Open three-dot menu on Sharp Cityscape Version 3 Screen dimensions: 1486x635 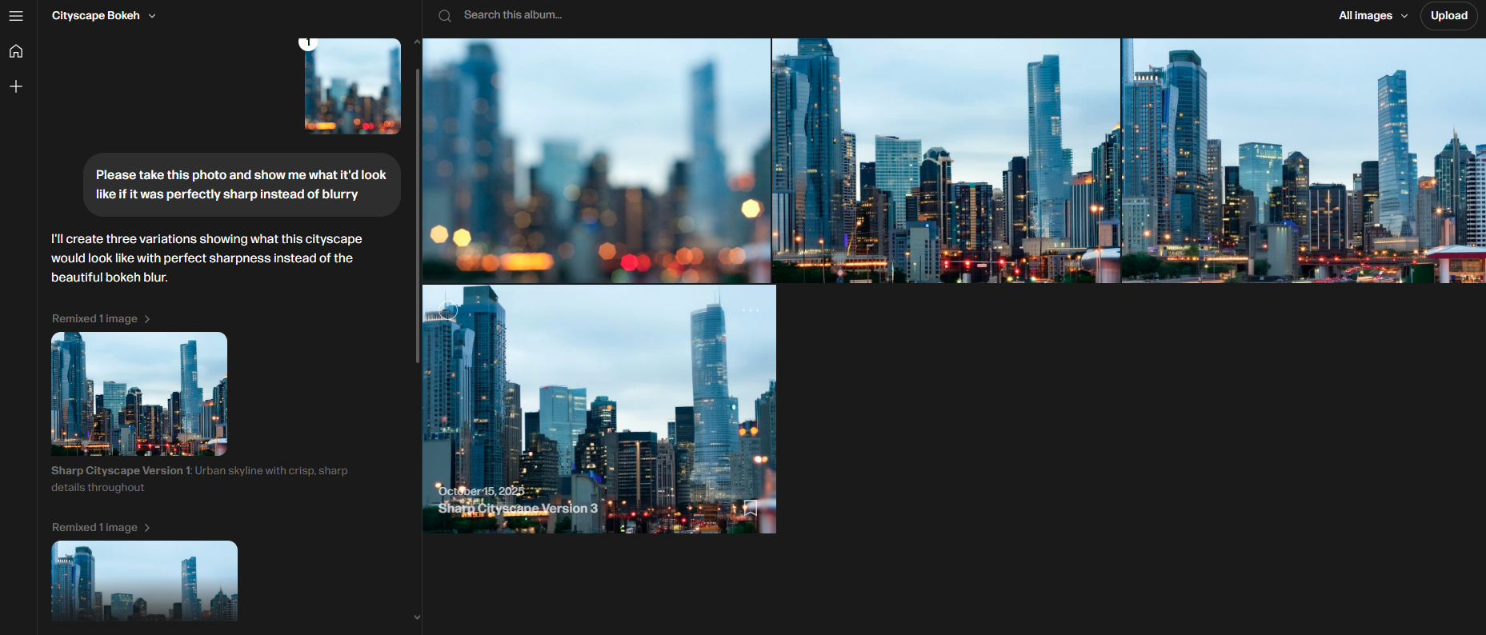click(x=750, y=310)
